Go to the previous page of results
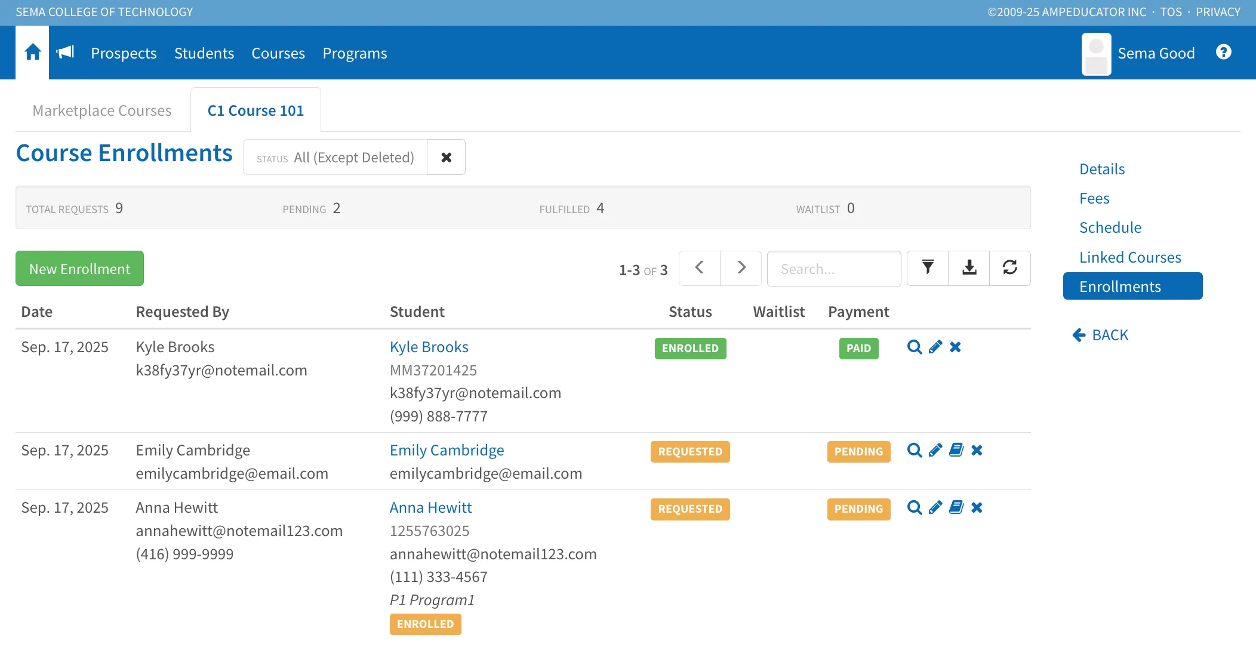The image size is (1256, 653). click(x=700, y=268)
